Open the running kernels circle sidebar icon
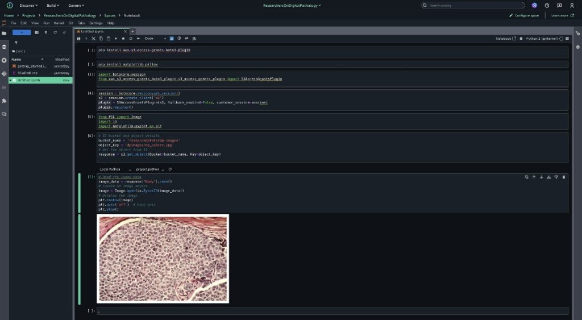Image resolution: width=582 pixels, height=320 pixels. pyautogui.click(x=4, y=60)
